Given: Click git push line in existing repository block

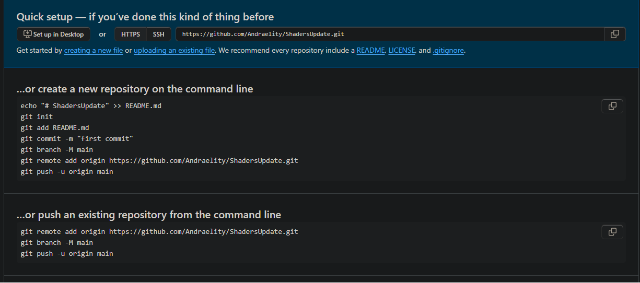Looking at the screenshot, I should coord(67,253).
